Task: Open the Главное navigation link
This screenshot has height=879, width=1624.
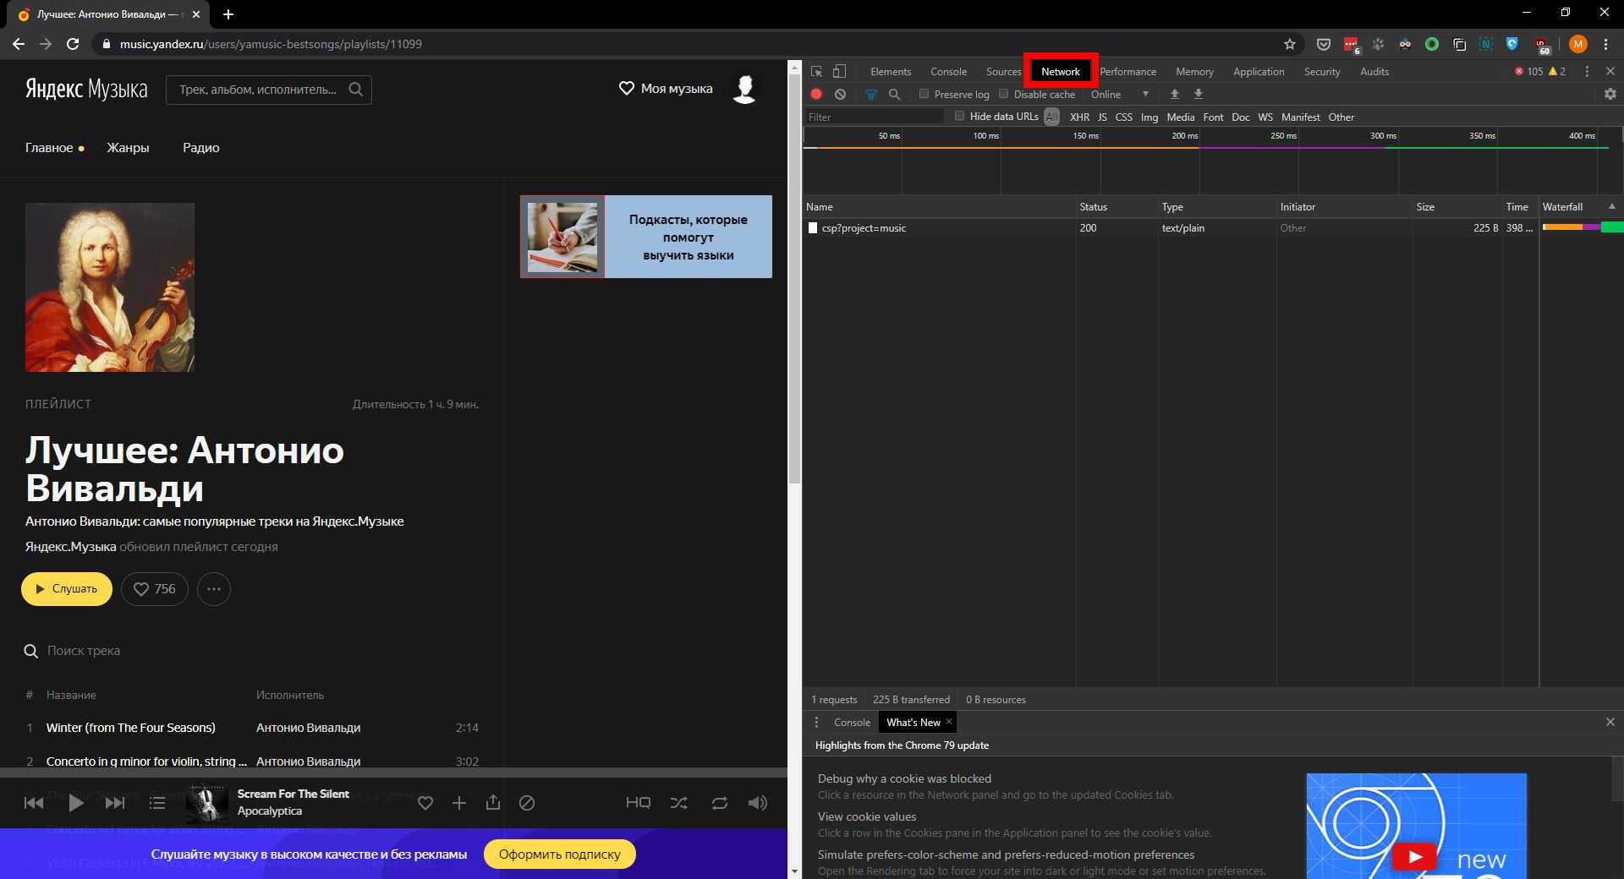Action: [x=49, y=148]
